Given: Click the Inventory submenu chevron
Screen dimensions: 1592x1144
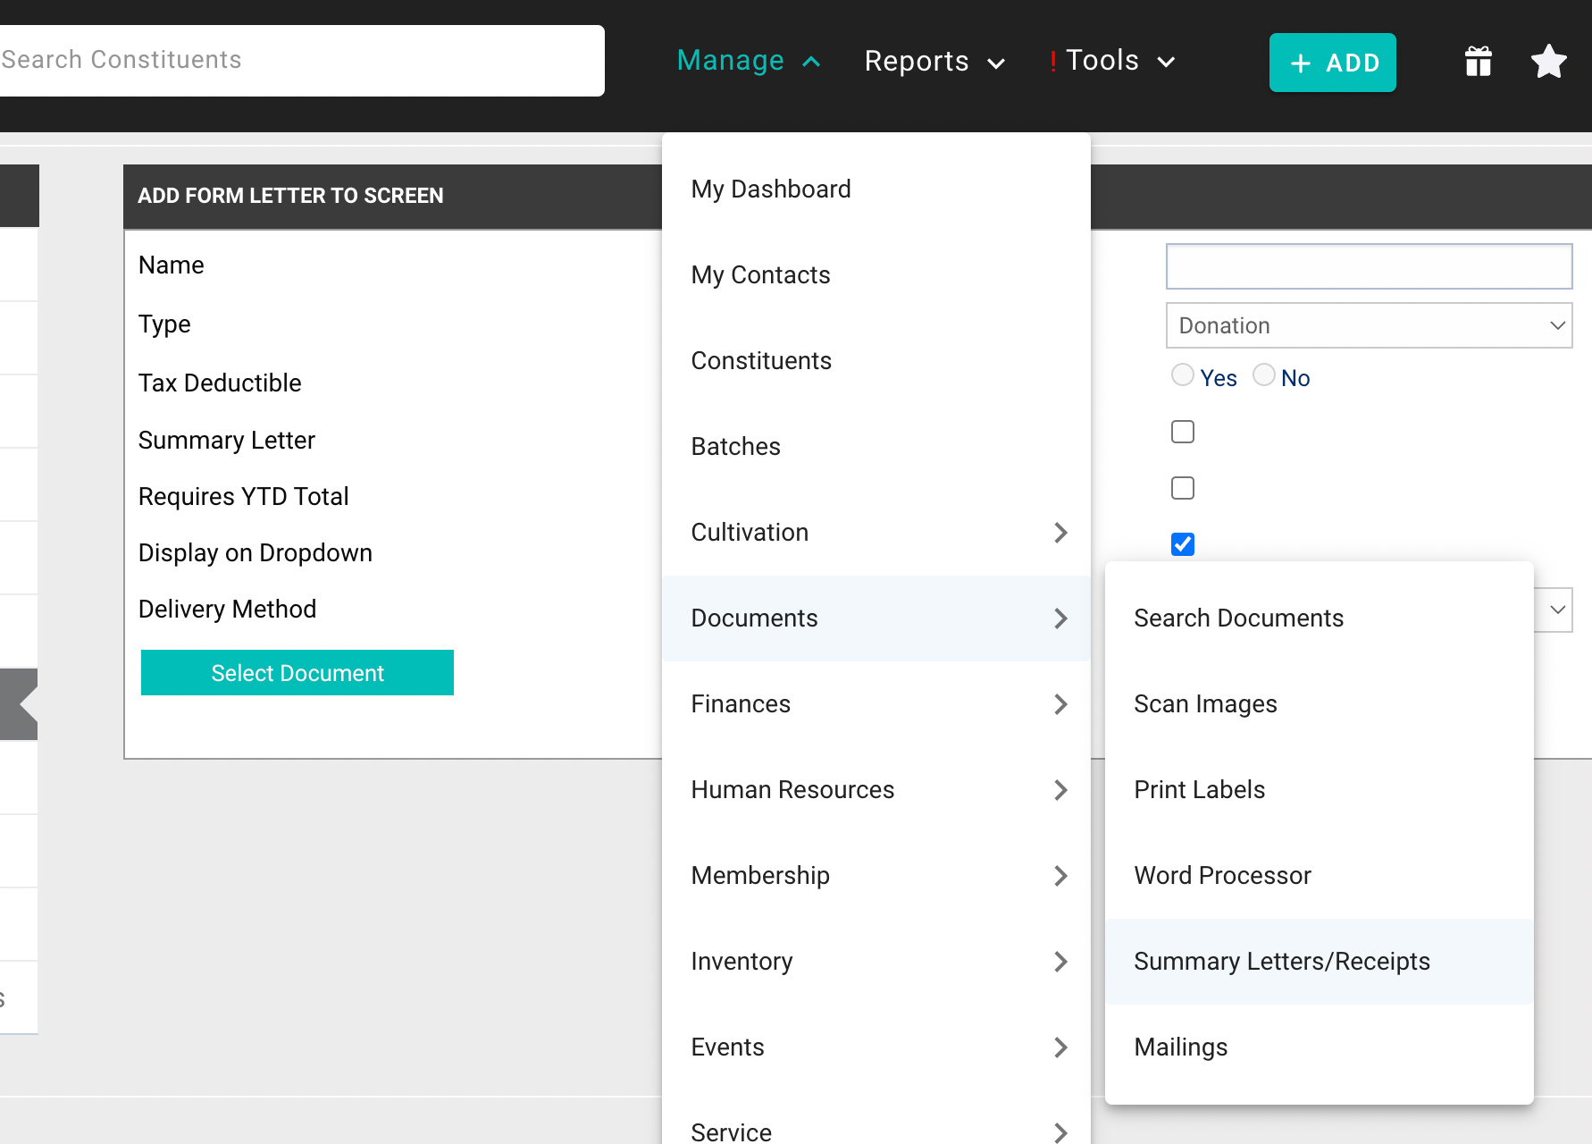Looking at the screenshot, I should click(1060, 962).
